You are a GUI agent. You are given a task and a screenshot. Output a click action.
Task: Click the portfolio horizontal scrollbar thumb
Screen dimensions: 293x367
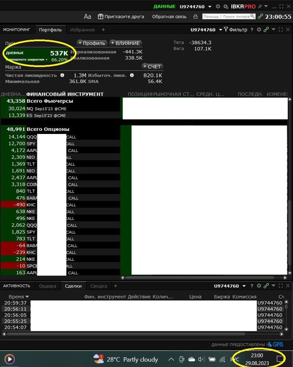200,278
